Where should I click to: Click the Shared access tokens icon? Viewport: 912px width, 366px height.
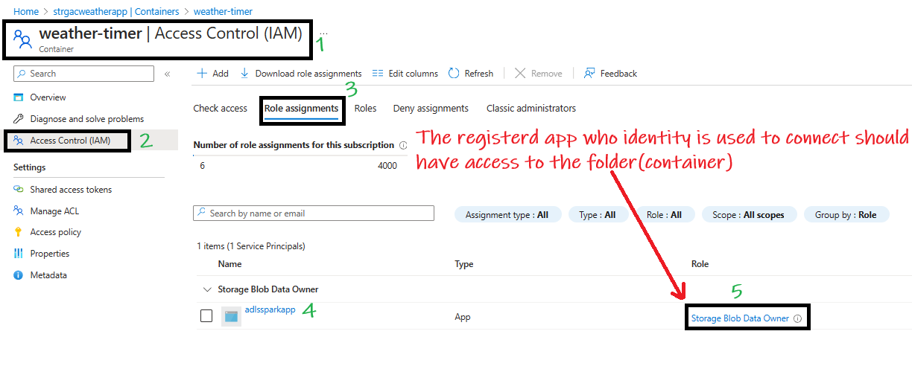pos(19,190)
